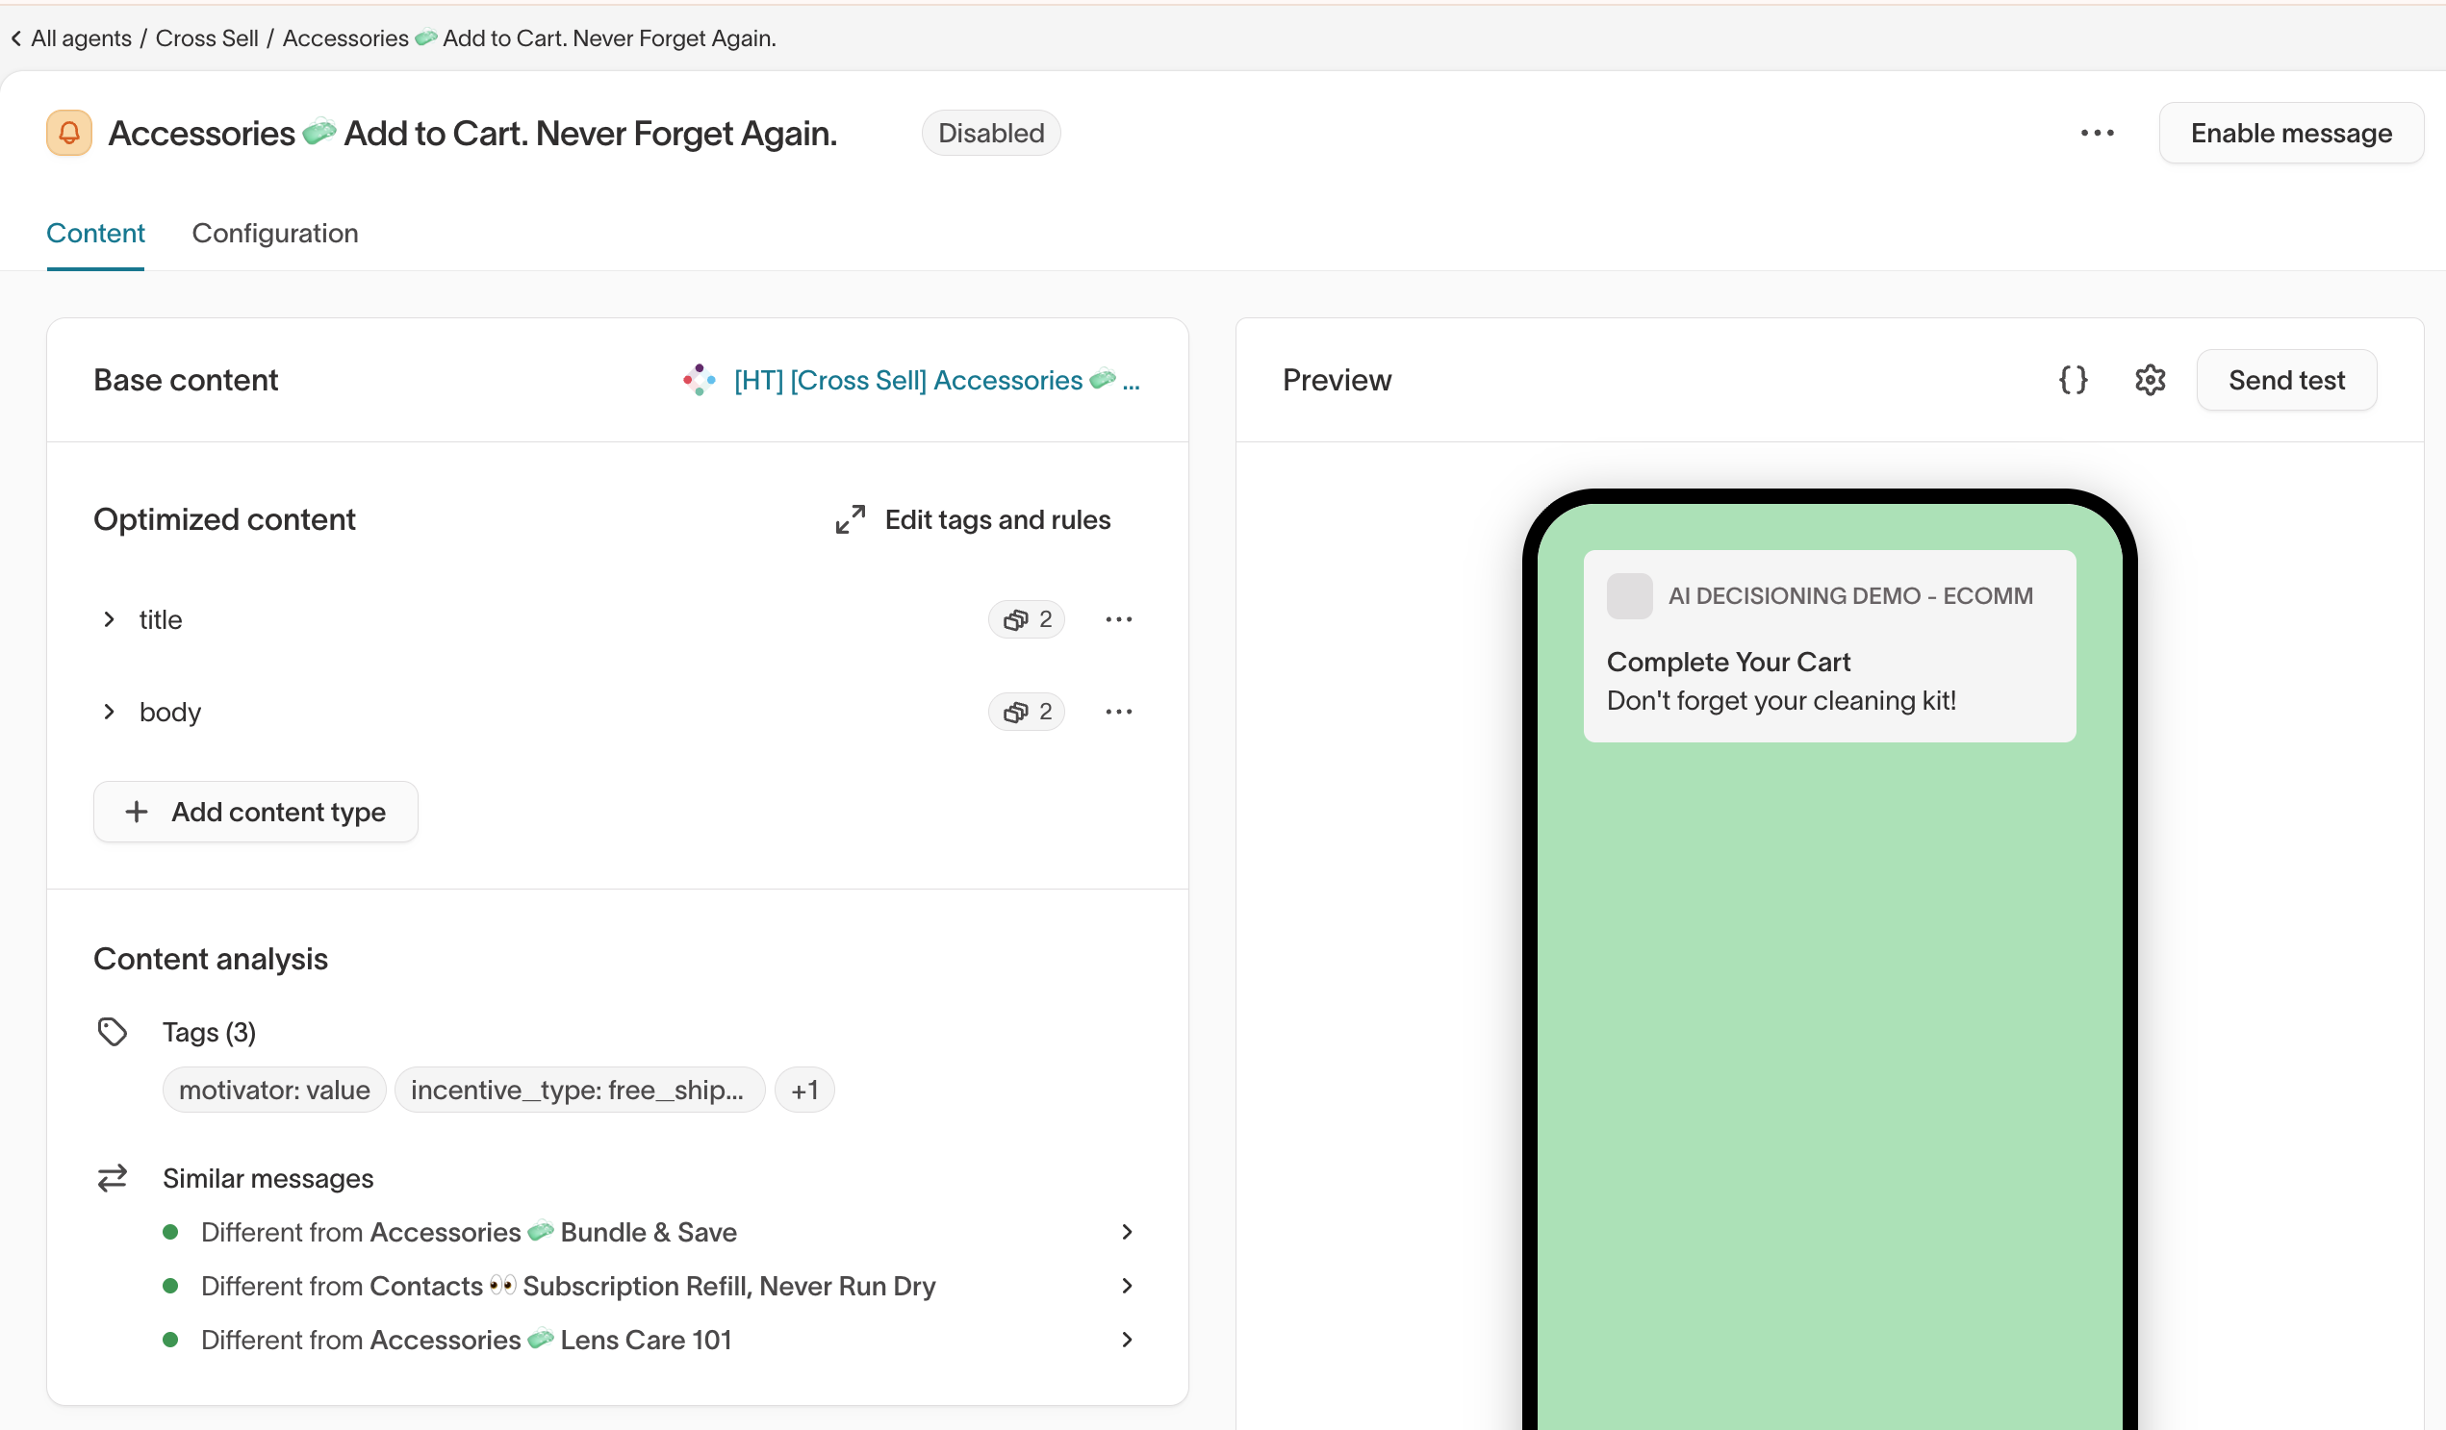
Task: Click the Add content type button
Action: click(255, 812)
